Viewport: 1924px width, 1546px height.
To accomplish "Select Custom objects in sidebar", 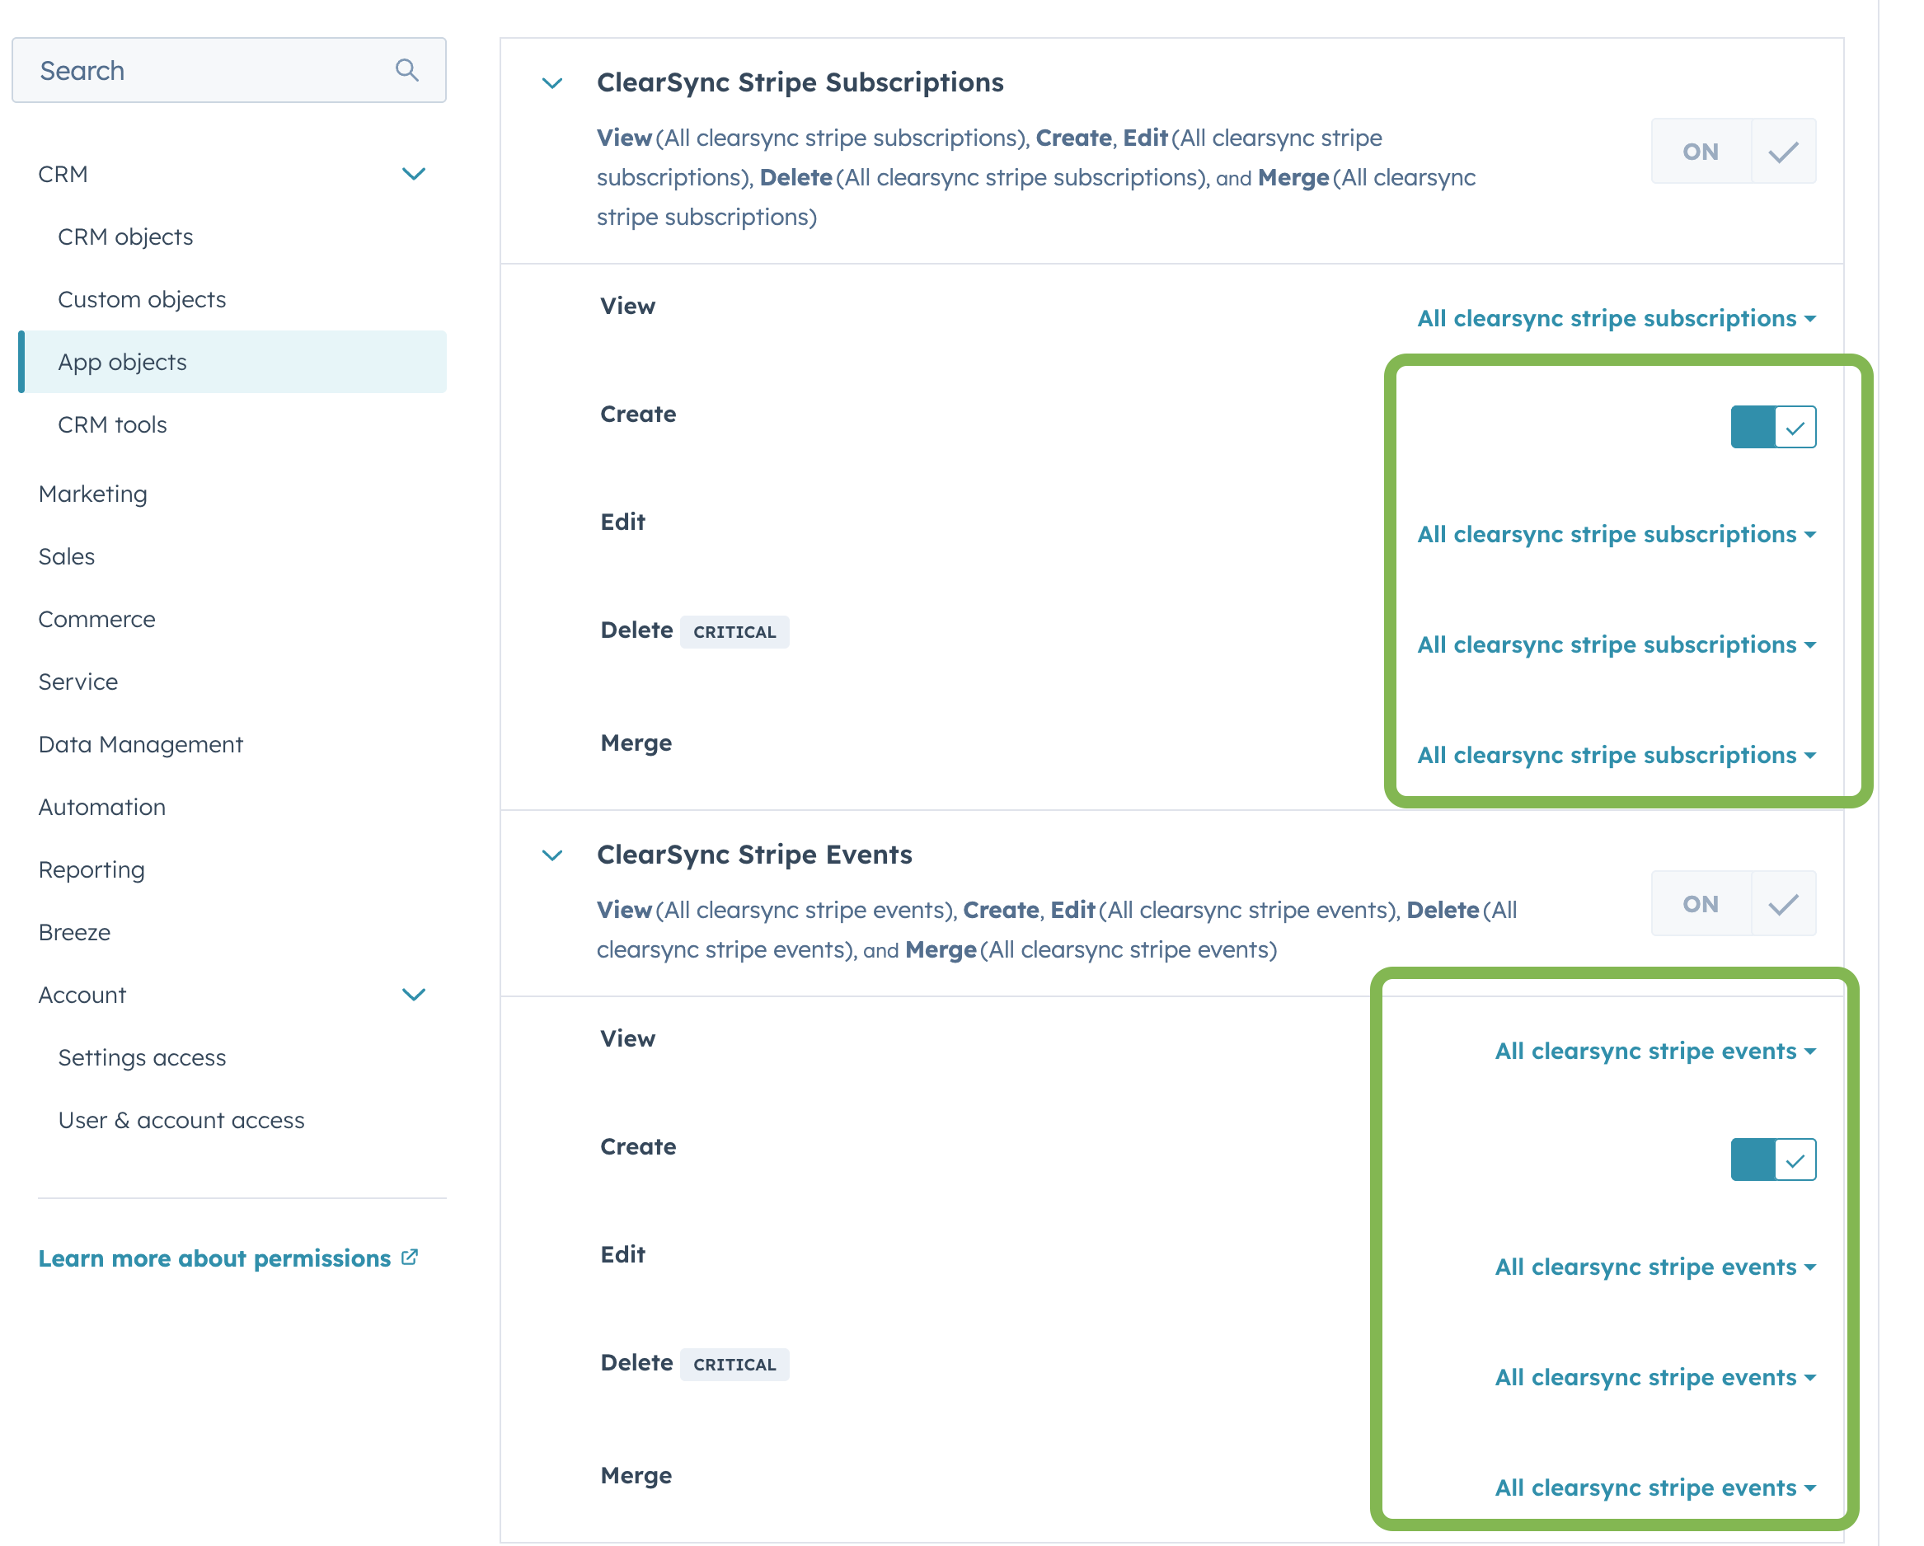I will (x=142, y=299).
